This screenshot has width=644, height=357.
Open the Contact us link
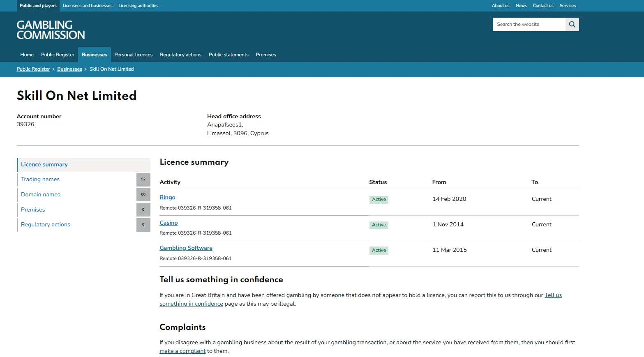coord(543,6)
